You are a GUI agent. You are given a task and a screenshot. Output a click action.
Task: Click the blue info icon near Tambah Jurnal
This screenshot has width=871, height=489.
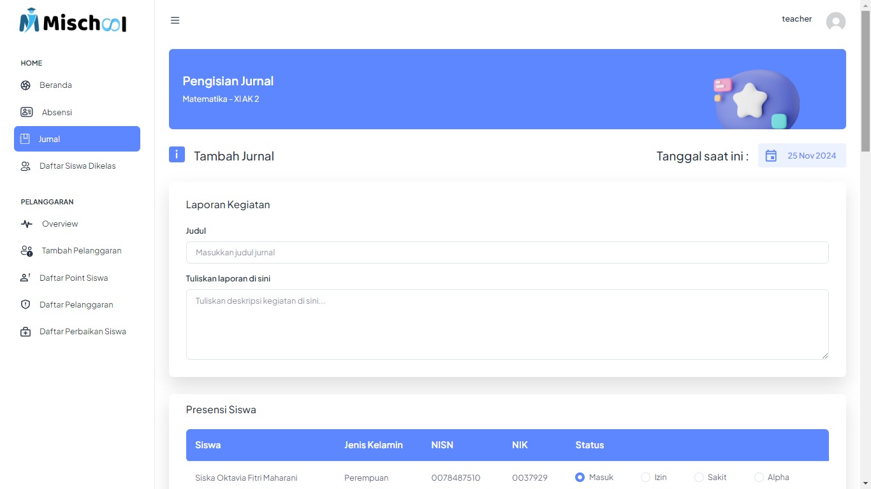point(177,155)
